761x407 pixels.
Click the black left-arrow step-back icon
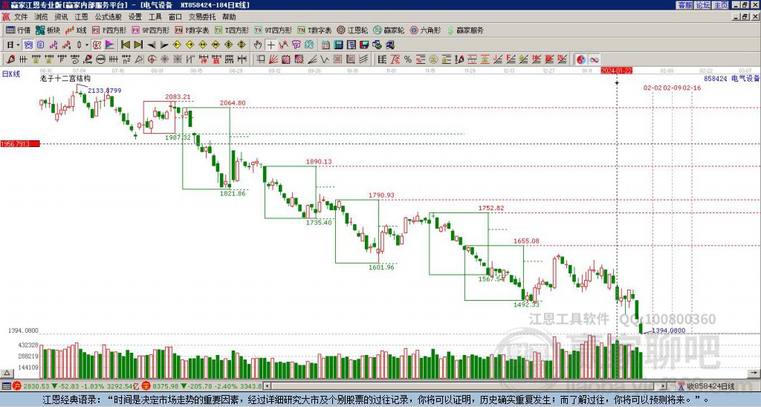click(152, 45)
